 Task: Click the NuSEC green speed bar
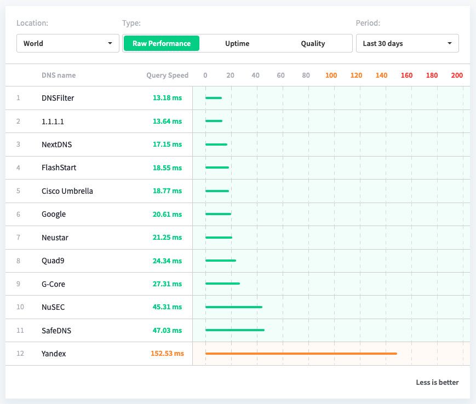point(234,307)
